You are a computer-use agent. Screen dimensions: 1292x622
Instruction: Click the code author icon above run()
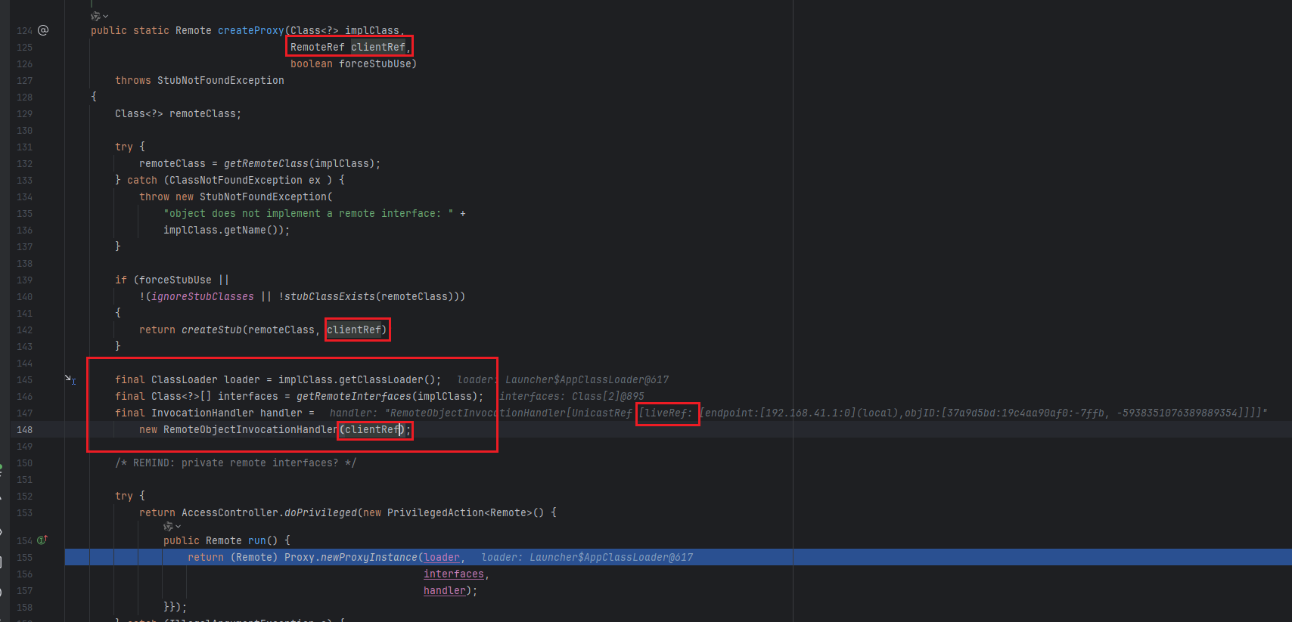tap(168, 526)
